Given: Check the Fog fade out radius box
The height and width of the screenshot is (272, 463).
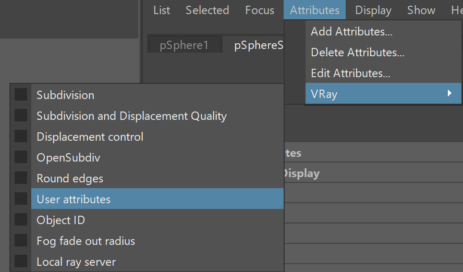Looking at the screenshot, I should tap(21, 240).
